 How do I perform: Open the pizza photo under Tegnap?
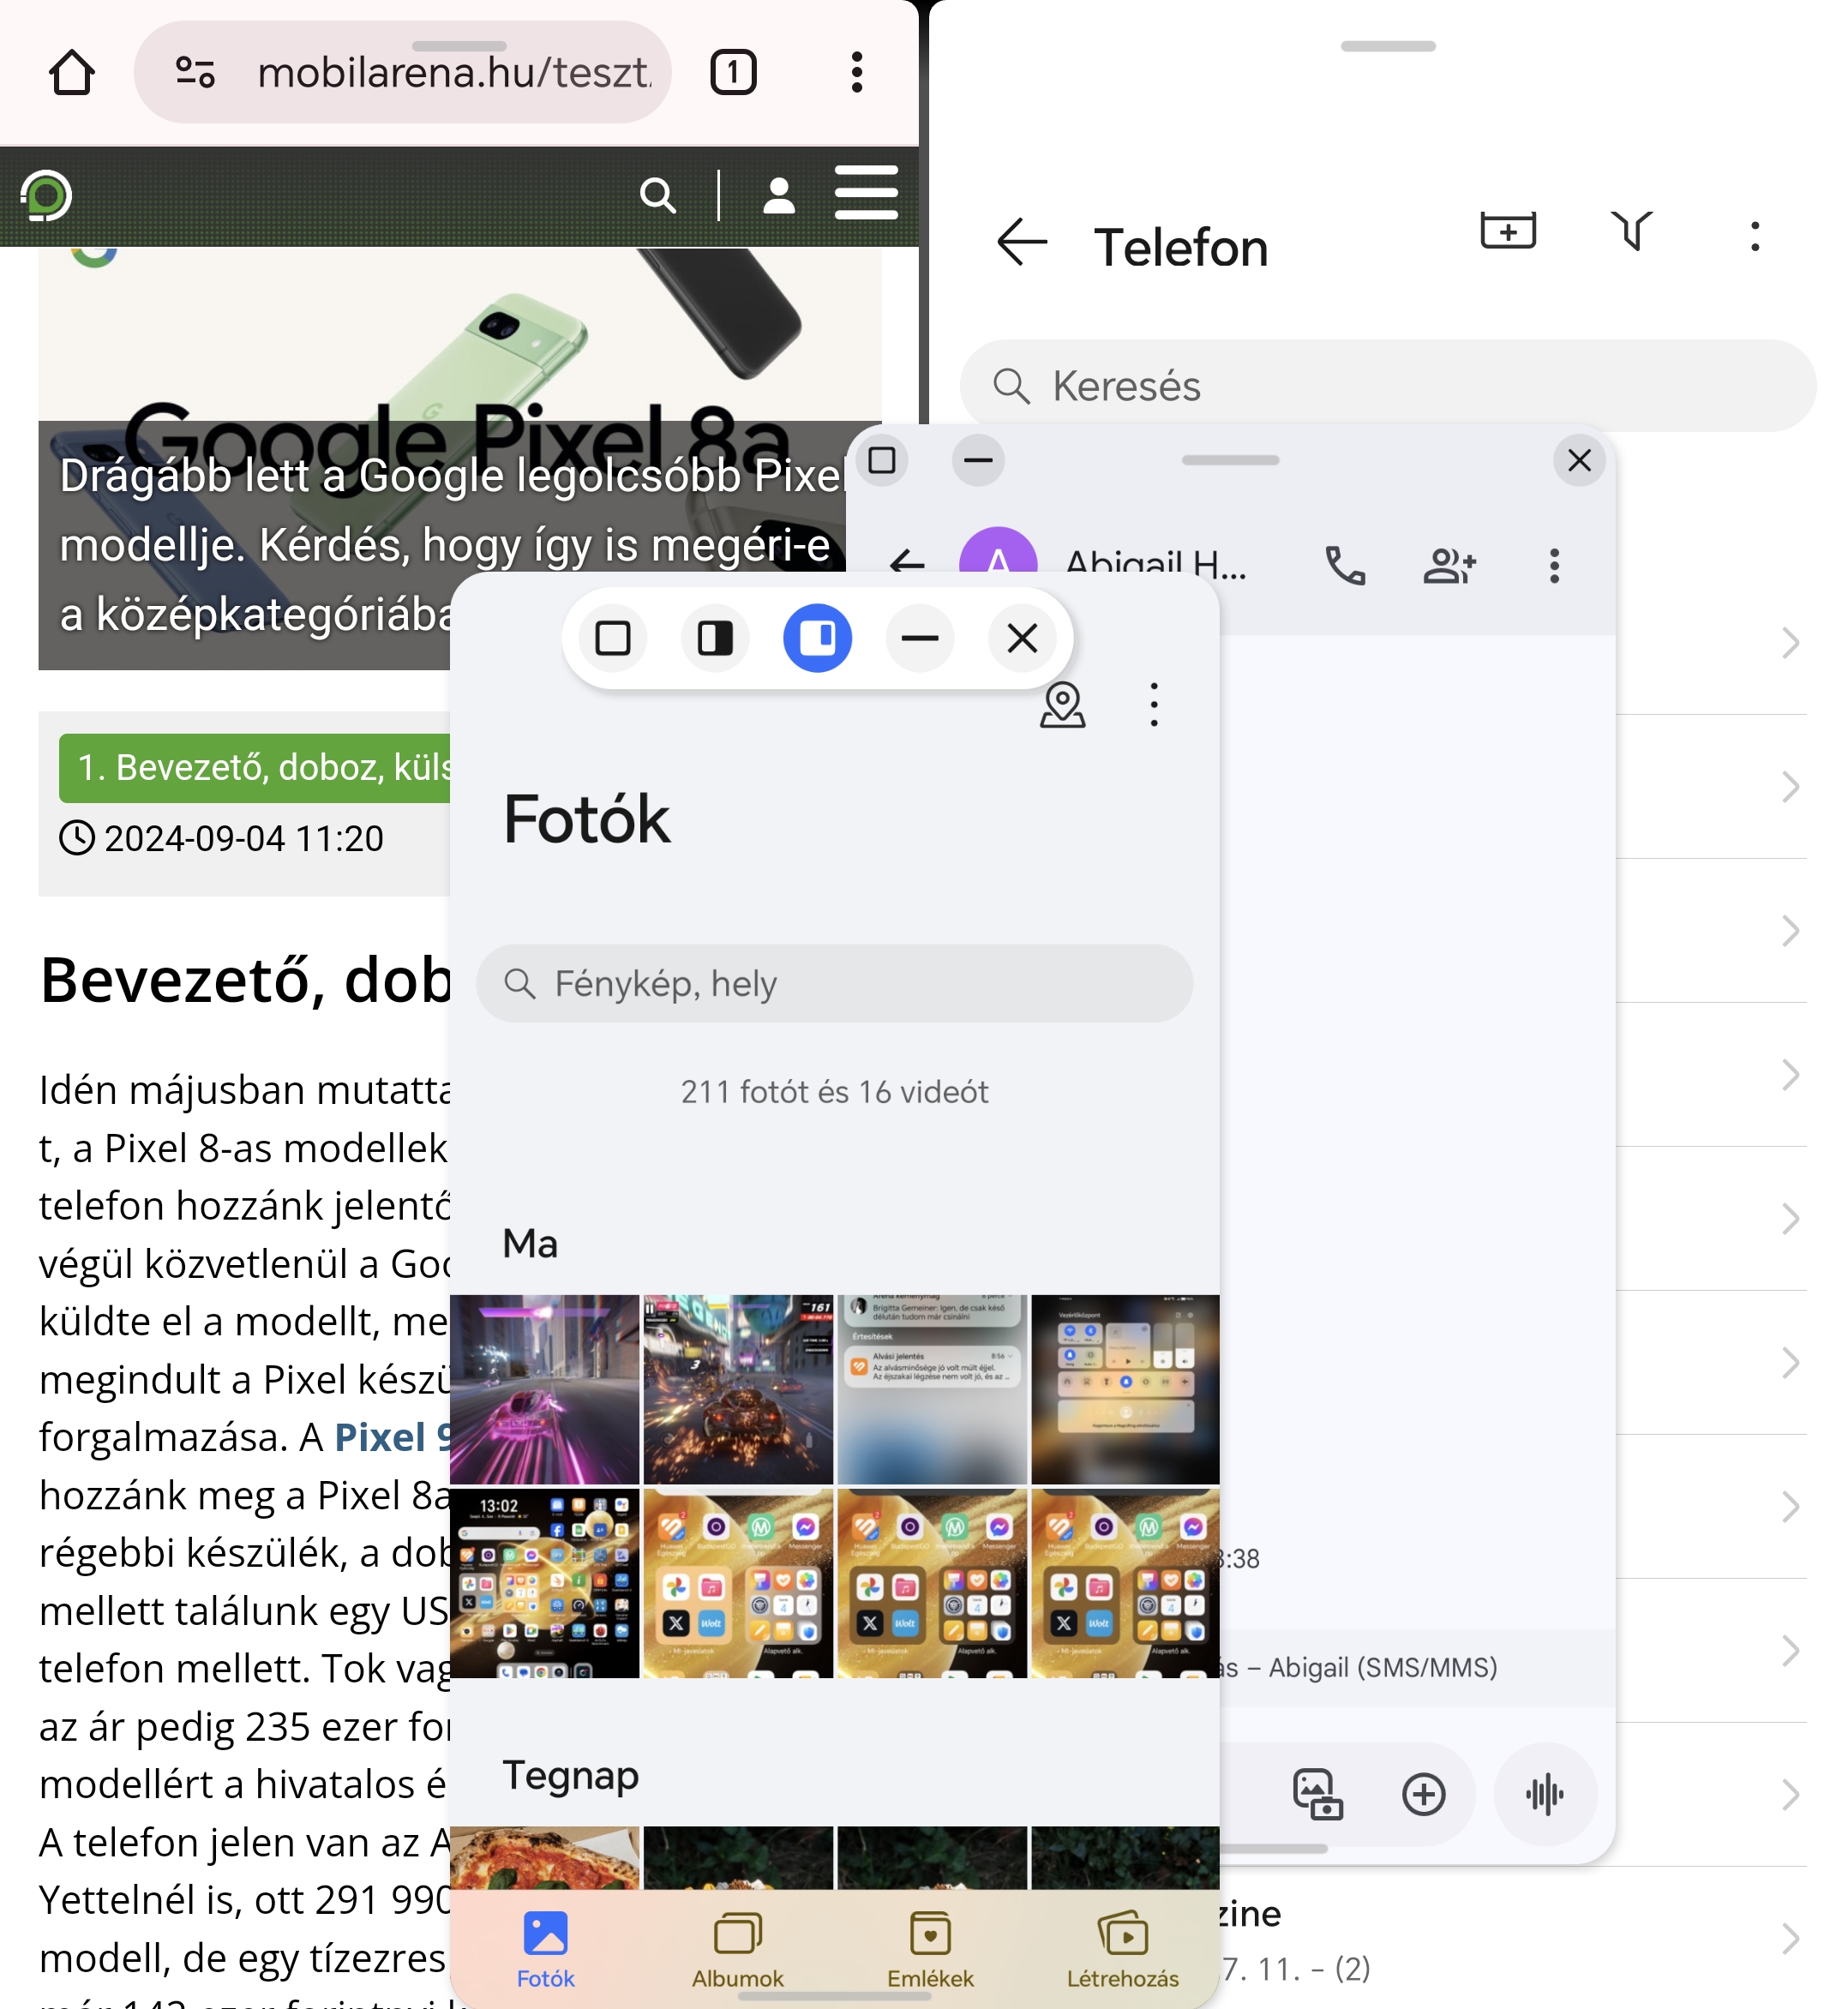click(x=544, y=1858)
